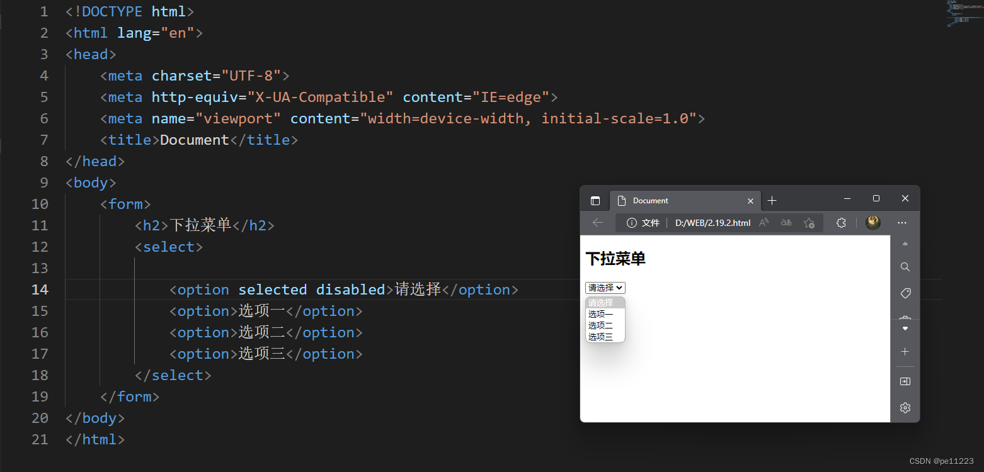The image size is (984, 472).
Task: Click the disabled attribute on line 14
Action: pyautogui.click(x=351, y=289)
